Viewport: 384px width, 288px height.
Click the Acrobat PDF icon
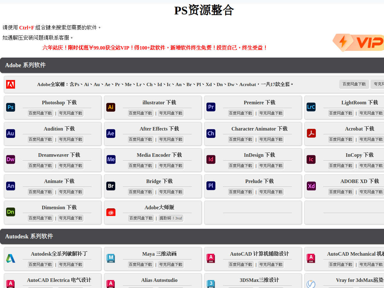311,133
